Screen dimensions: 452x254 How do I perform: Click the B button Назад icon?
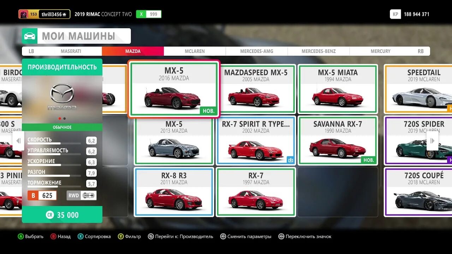pos(53,236)
